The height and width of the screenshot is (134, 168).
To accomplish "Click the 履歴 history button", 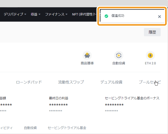I will tap(152, 32).
